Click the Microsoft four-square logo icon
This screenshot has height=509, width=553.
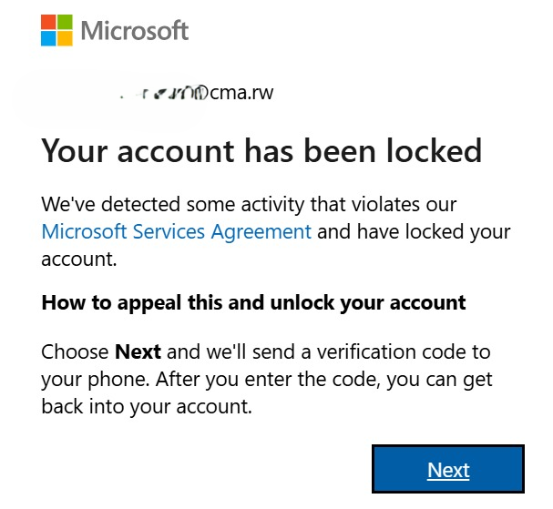[x=56, y=30]
